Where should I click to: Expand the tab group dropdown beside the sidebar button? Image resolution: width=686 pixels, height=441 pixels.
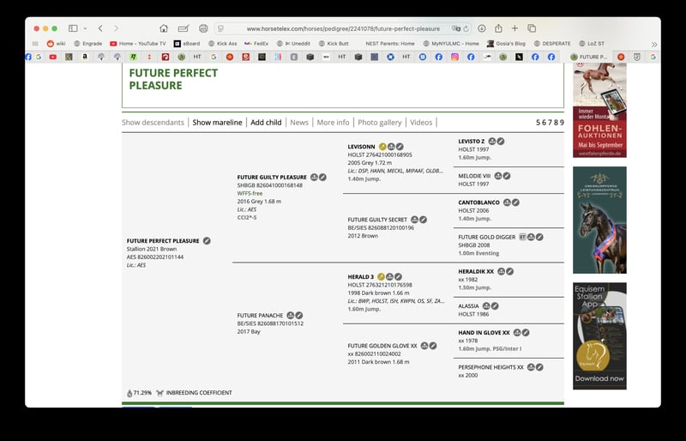pyautogui.click(x=84, y=28)
